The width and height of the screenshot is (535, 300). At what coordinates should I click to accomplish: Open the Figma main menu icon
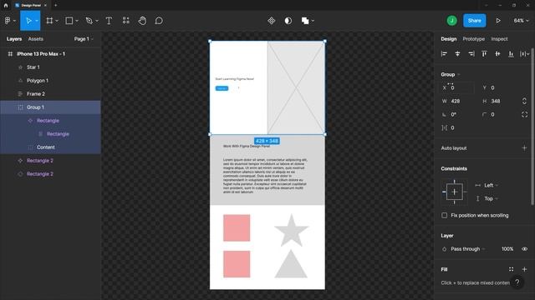pos(8,21)
